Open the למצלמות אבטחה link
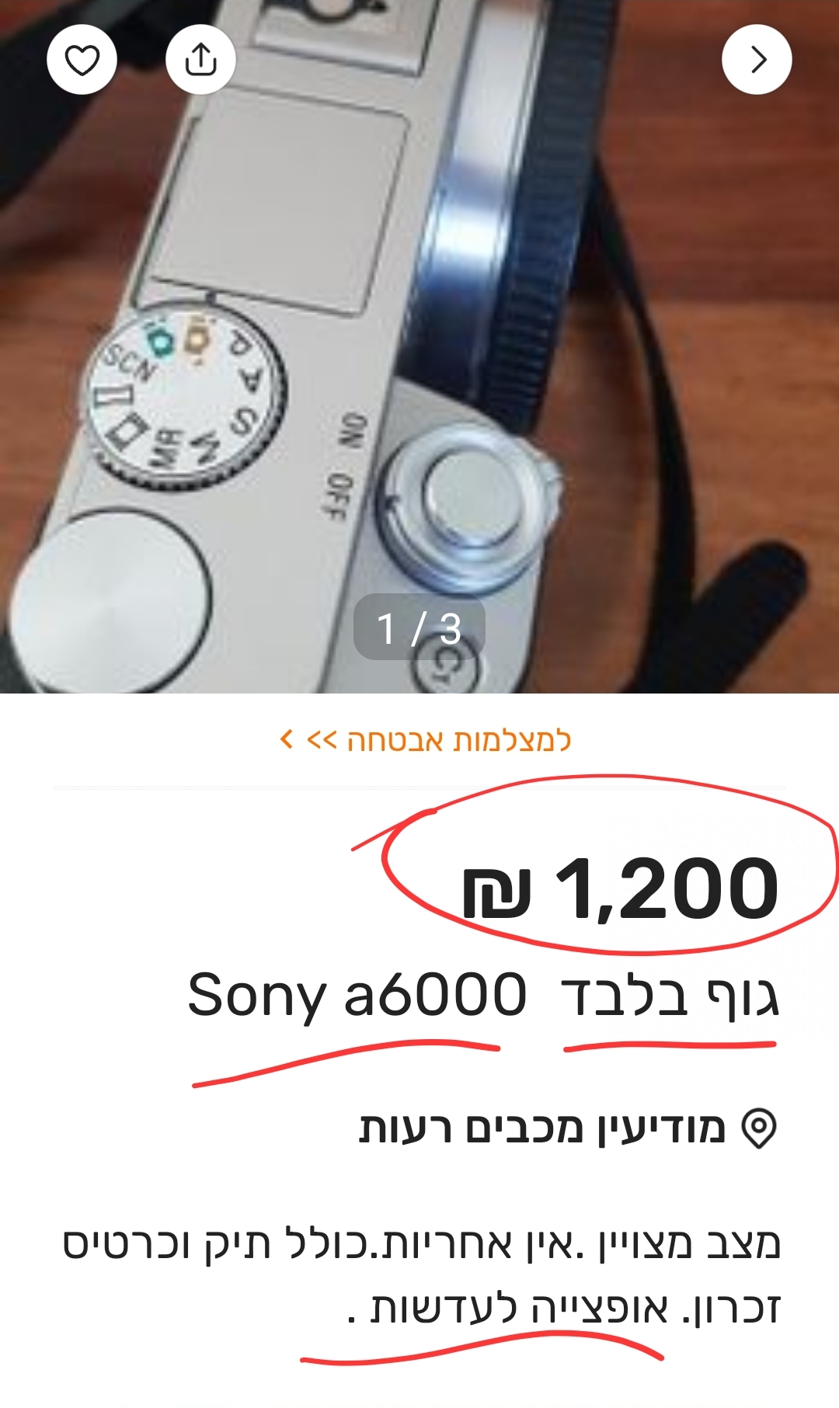This screenshot has height=1408, width=839. point(458,740)
